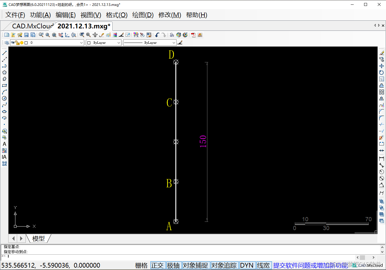Click the Undo arrow icon
Viewport: 386px width, 270px height.
pyautogui.click(x=157, y=35)
